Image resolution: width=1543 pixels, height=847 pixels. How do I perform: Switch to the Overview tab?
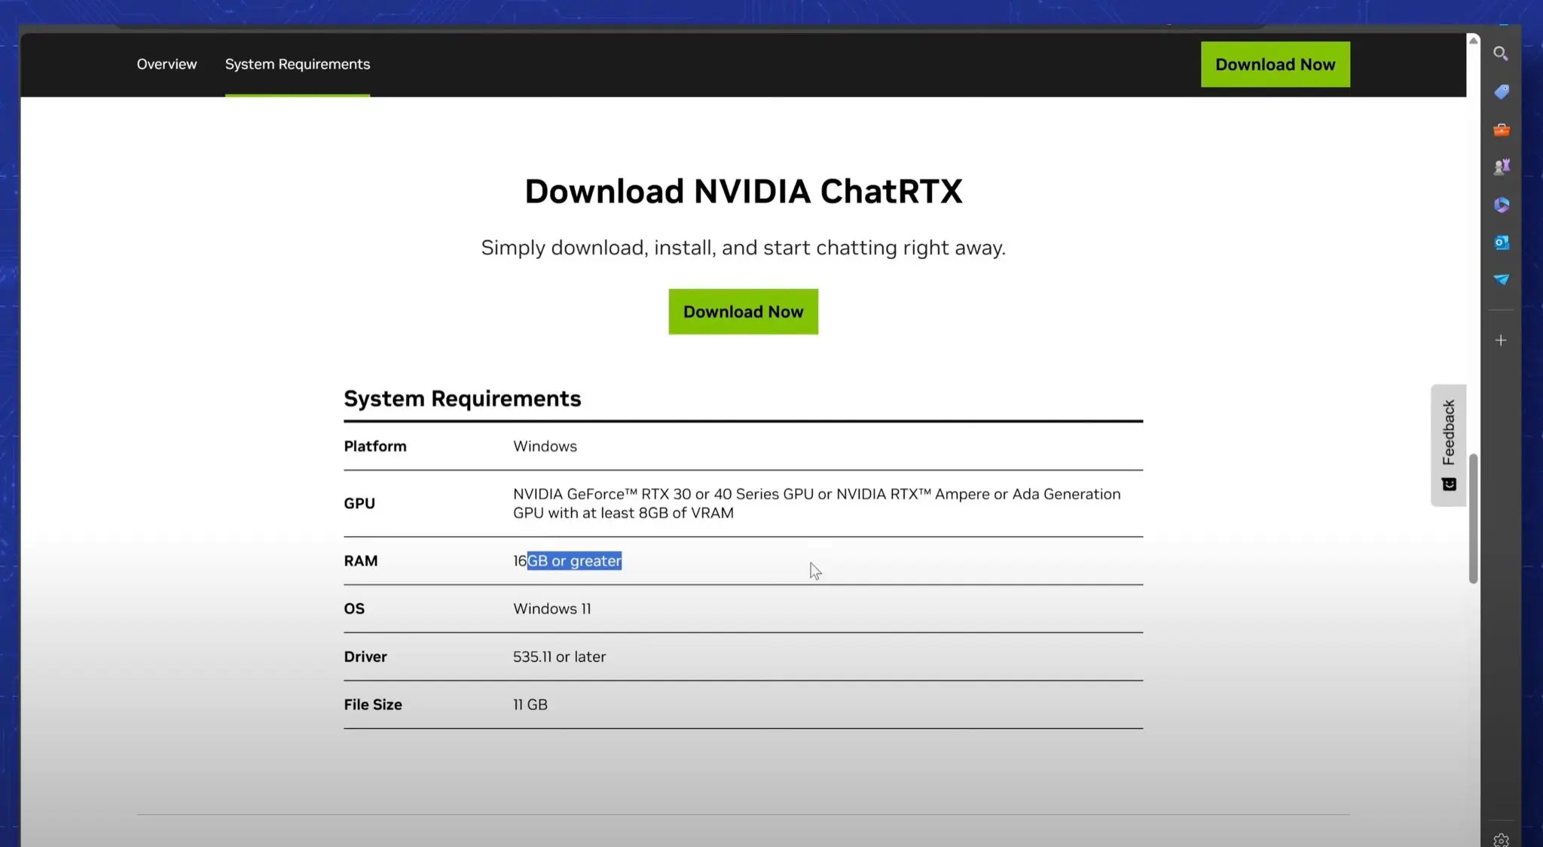tap(167, 64)
